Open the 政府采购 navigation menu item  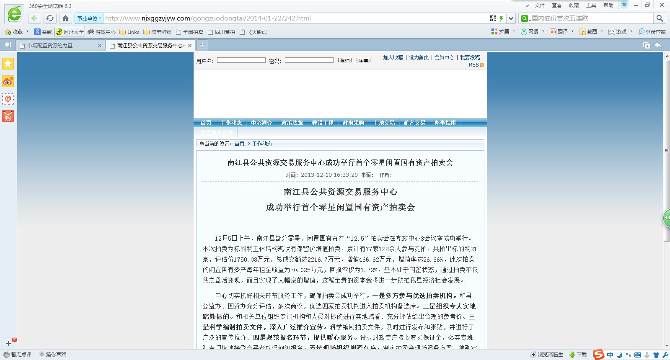(353, 123)
